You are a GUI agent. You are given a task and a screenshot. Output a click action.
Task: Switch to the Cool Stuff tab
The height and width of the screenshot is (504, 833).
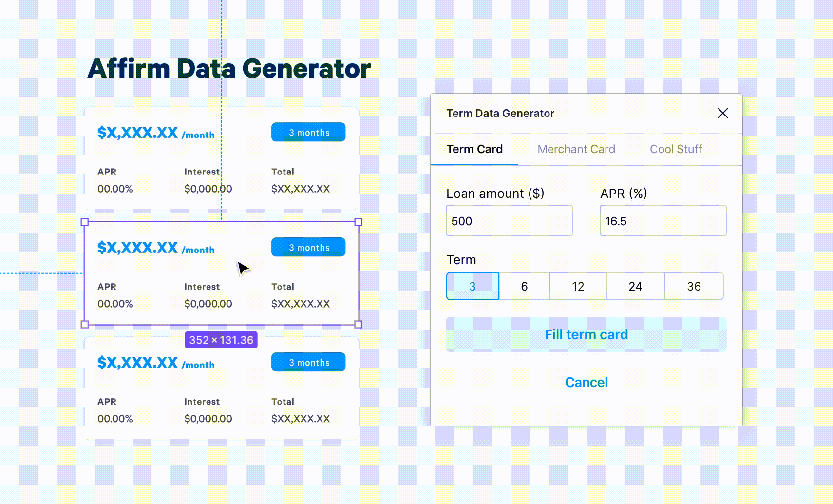pyautogui.click(x=676, y=149)
